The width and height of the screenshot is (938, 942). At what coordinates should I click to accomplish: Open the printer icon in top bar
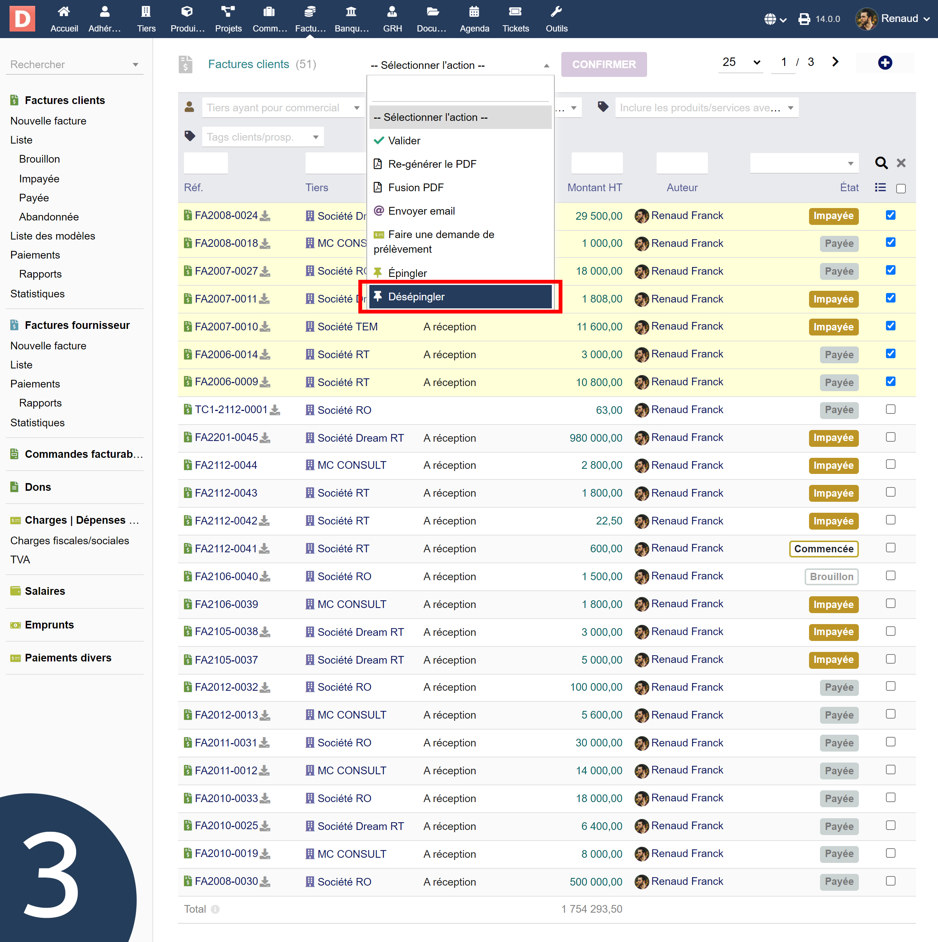pos(804,19)
